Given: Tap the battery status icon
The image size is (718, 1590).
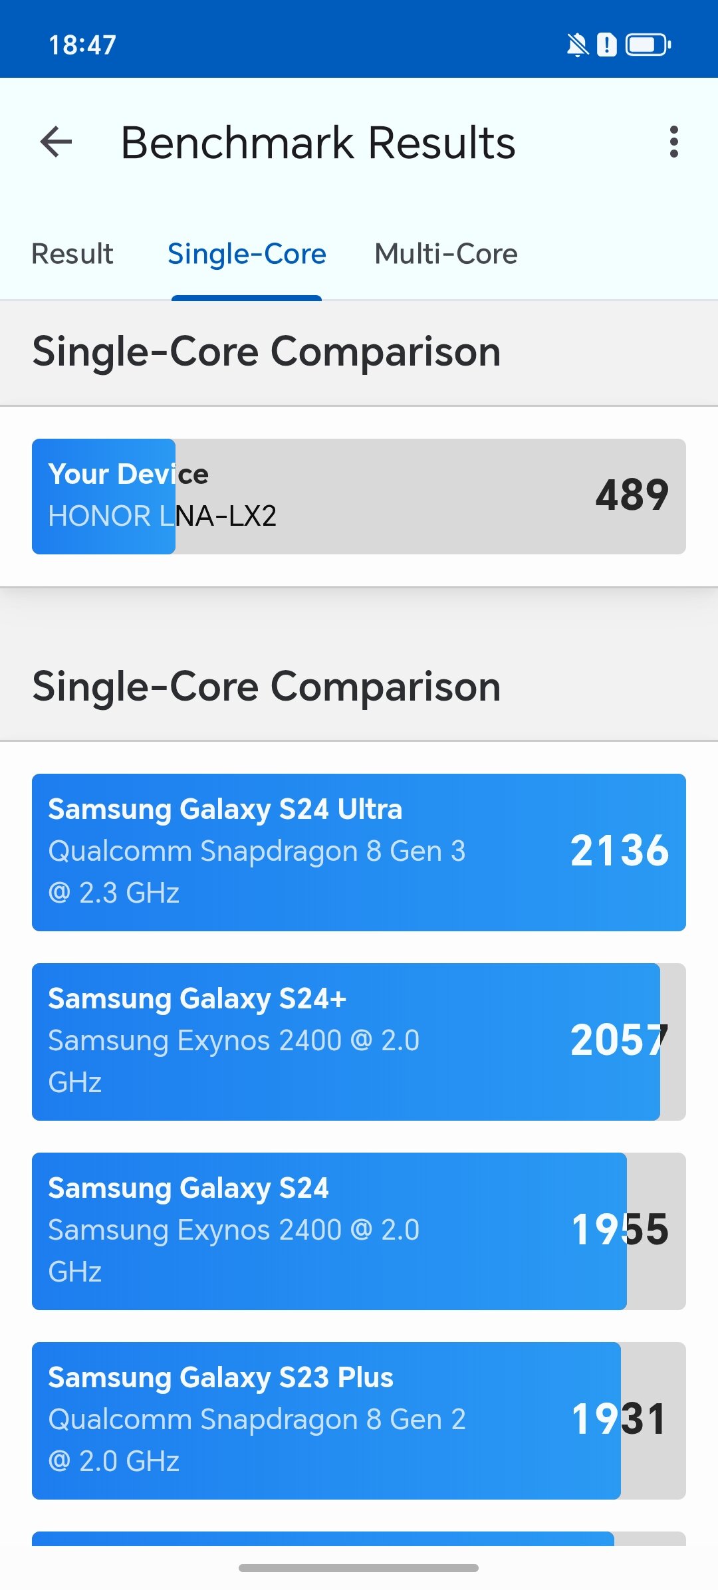Looking at the screenshot, I should click(648, 45).
